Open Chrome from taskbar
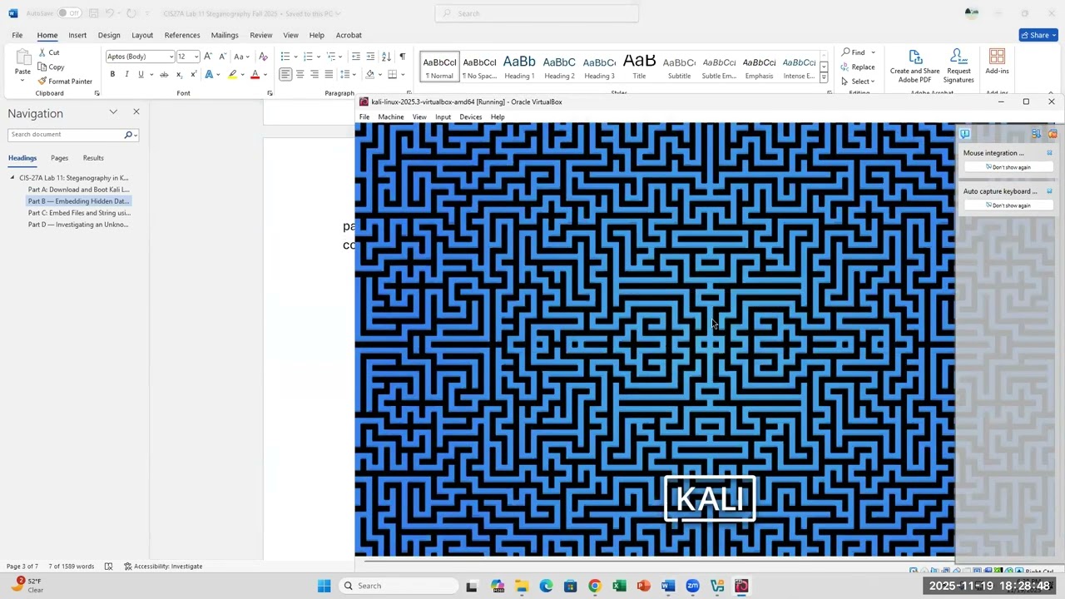 coord(594,586)
